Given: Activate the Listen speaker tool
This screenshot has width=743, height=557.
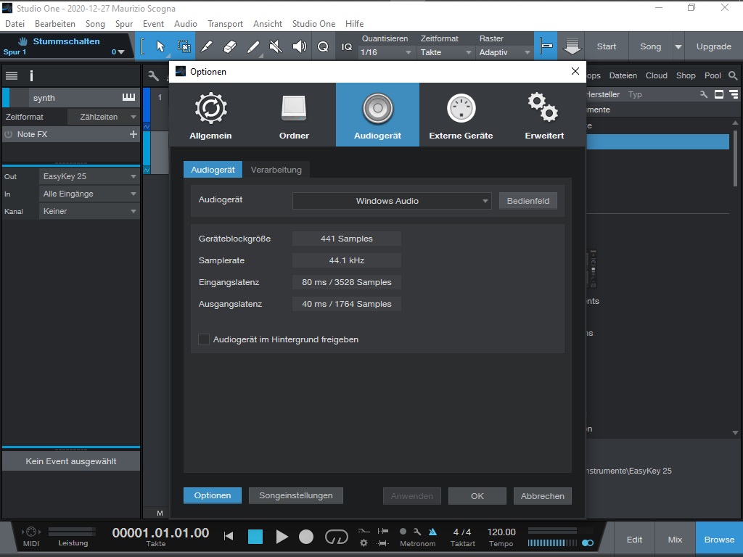Looking at the screenshot, I should [300, 46].
